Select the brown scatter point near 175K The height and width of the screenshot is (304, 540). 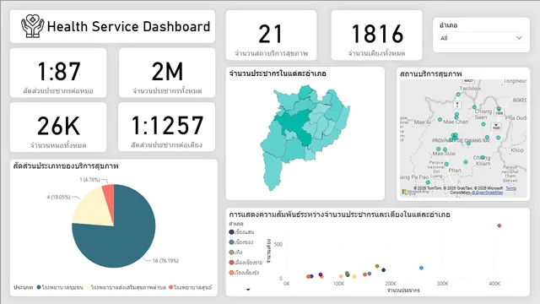377,266
